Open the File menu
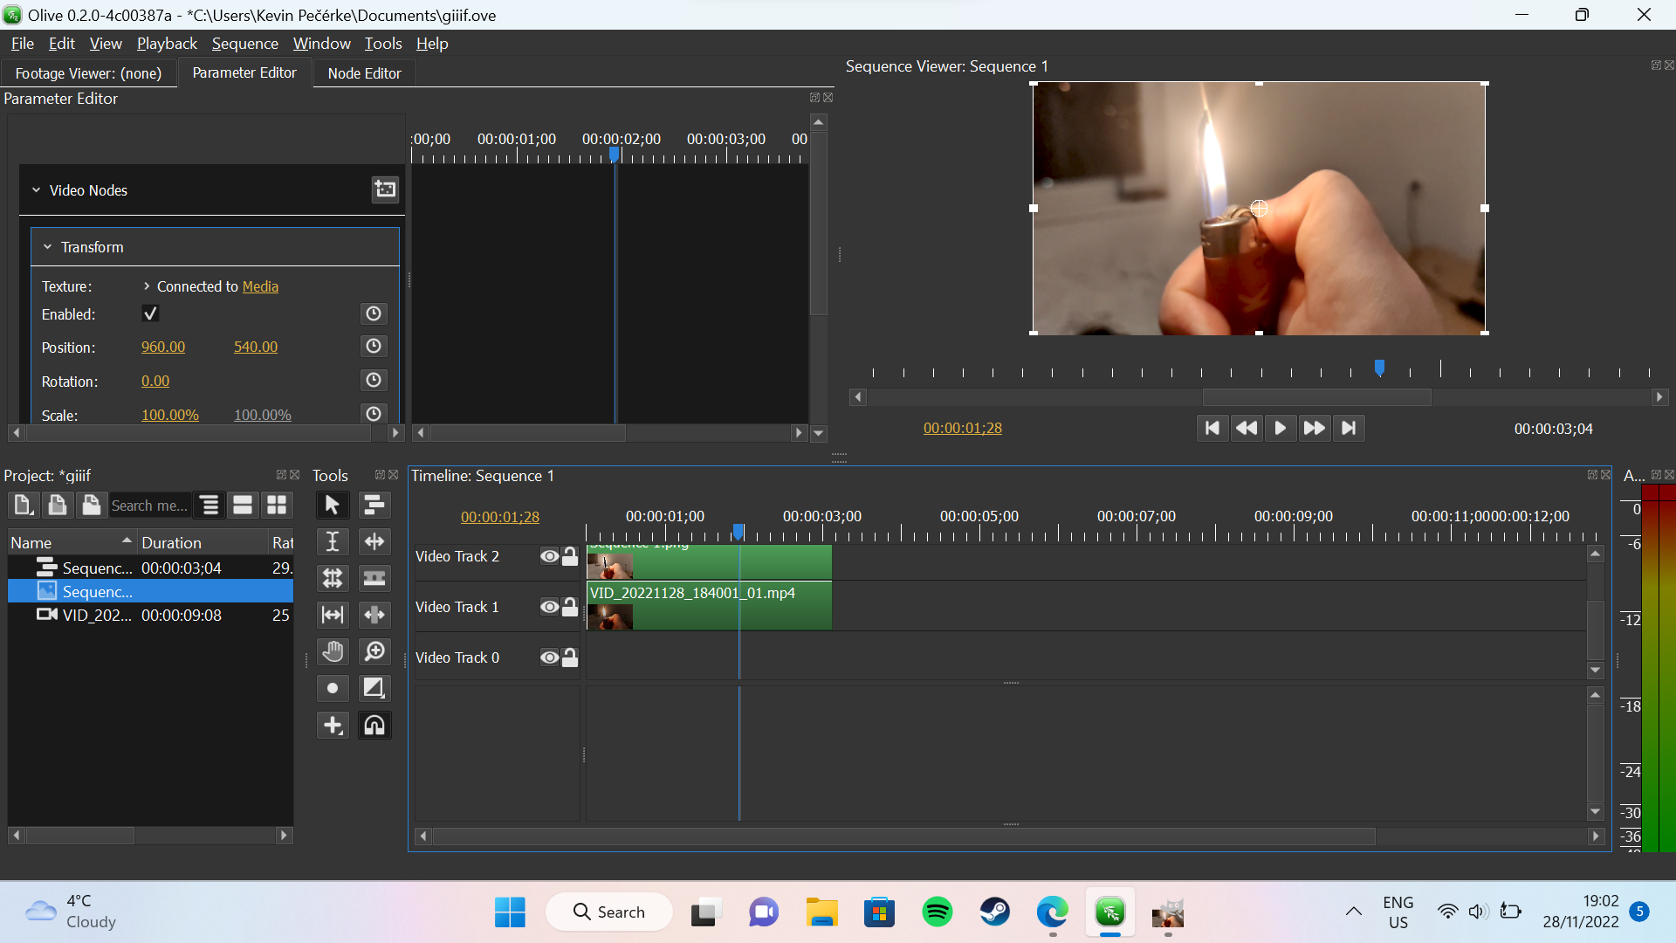The image size is (1676, 943). tap(23, 44)
